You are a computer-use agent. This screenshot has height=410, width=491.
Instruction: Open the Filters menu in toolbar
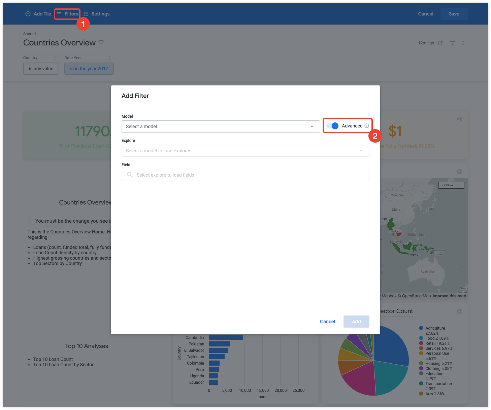[x=67, y=14]
